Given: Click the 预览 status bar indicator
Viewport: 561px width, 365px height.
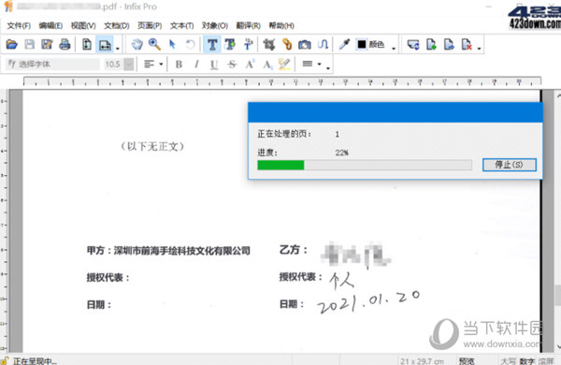Looking at the screenshot, I should click(467, 361).
